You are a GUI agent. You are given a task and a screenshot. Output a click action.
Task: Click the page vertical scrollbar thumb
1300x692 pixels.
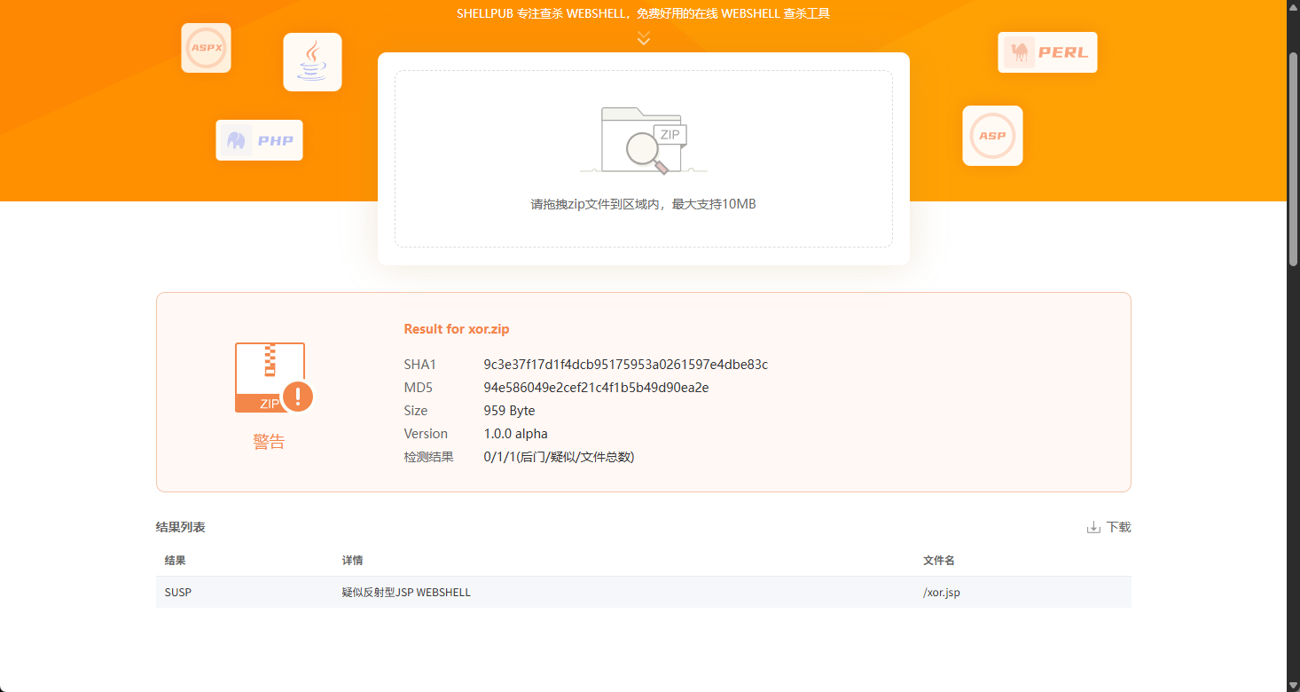coord(1293,158)
